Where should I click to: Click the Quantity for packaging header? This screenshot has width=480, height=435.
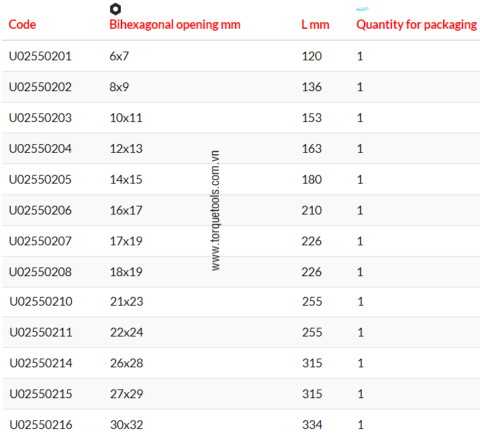click(416, 25)
